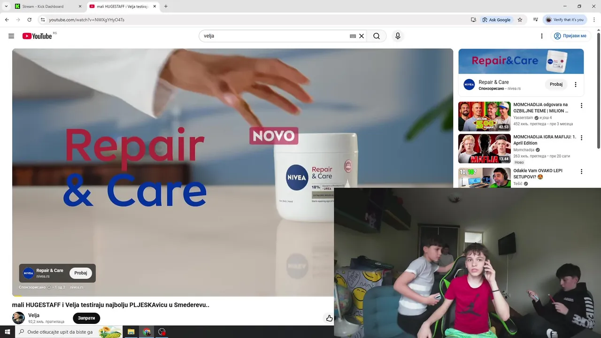Open File Explorer from taskbar
This screenshot has width=601, height=338.
131,332
